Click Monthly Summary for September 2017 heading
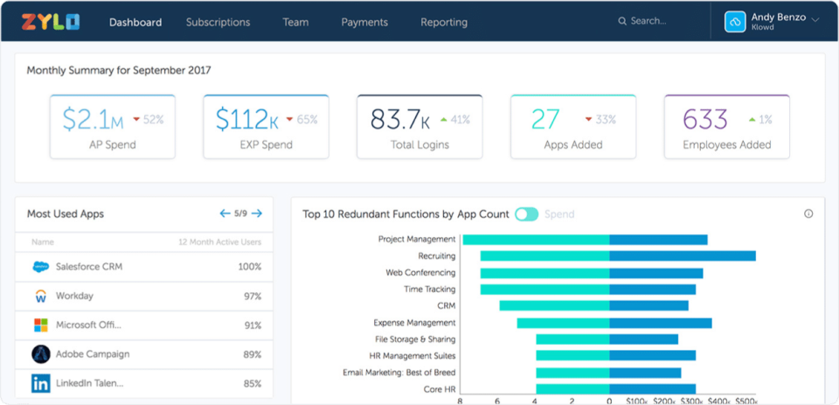839x405 pixels. pos(119,70)
